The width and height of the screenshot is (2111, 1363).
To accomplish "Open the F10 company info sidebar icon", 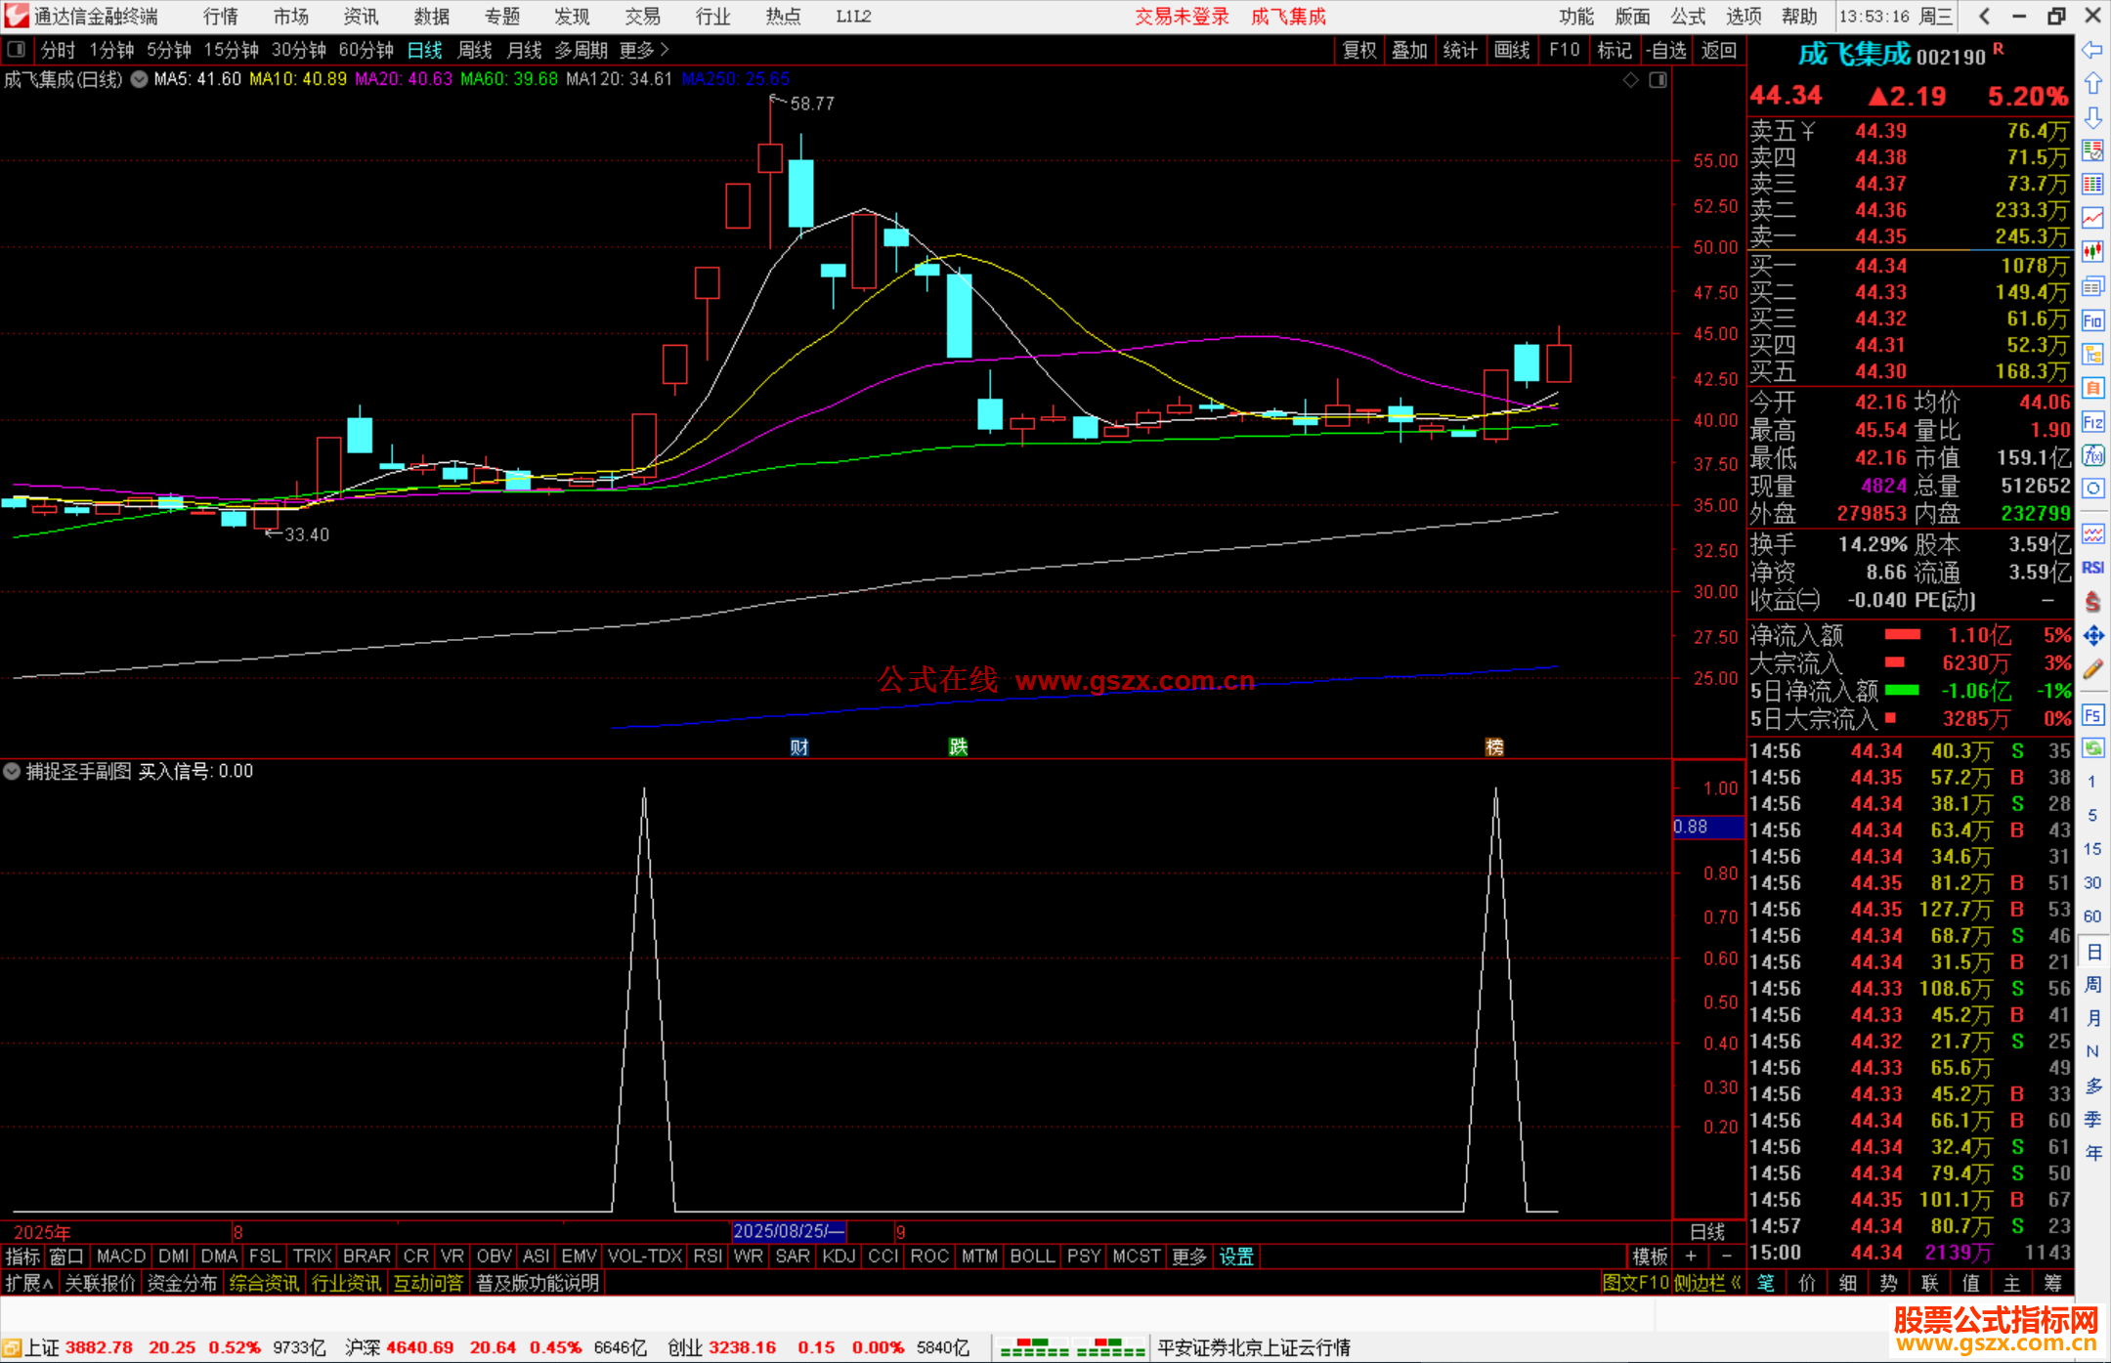I will click(x=2092, y=320).
